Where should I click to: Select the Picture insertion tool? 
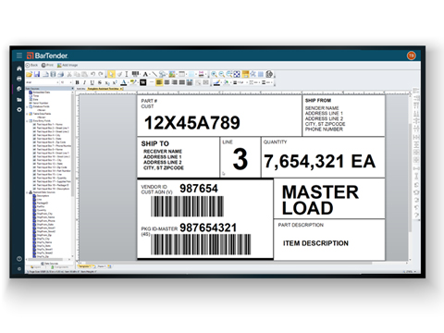172,74
